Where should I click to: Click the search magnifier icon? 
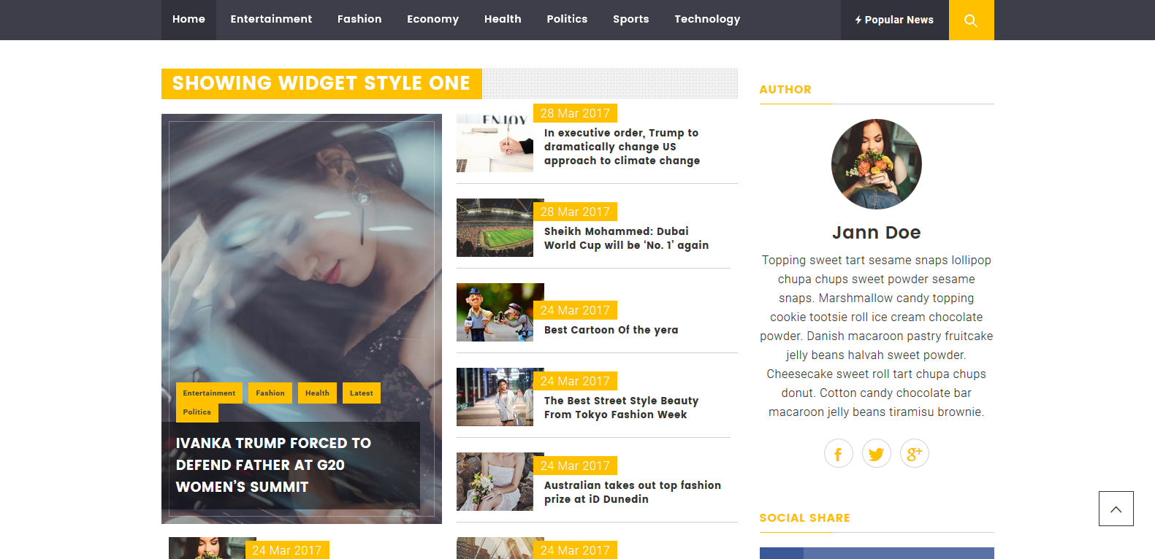coord(970,20)
